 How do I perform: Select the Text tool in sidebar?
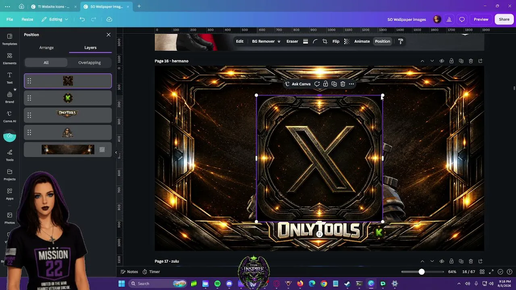point(10,78)
